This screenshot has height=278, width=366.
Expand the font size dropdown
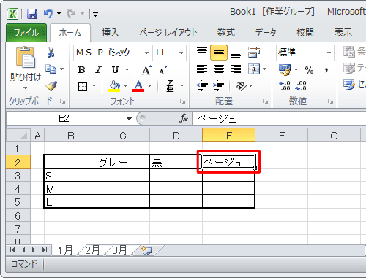(x=181, y=53)
